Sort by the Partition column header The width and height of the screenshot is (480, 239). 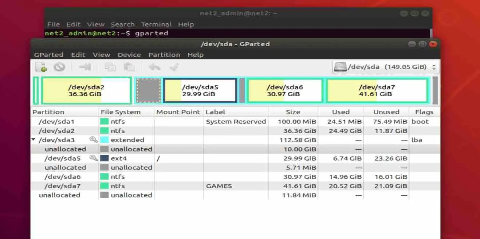65,112
